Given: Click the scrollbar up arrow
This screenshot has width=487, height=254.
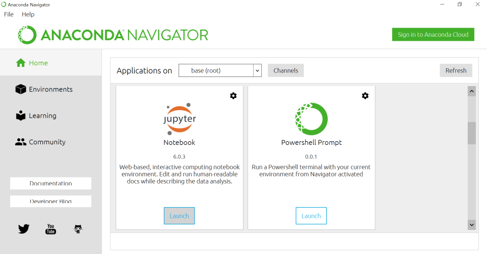Looking at the screenshot, I should 472,91.
